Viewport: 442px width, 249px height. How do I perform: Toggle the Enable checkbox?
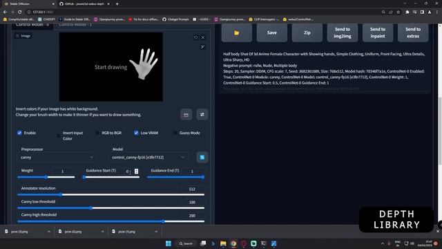click(19, 133)
